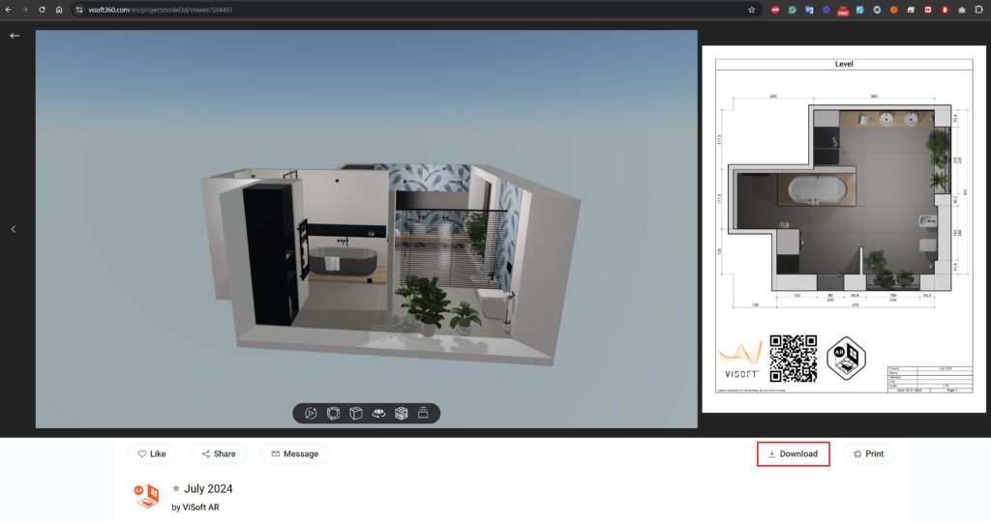Click the star icon next to July 2024
Image resolution: width=991 pixels, height=521 pixels.
click(176, 489)
